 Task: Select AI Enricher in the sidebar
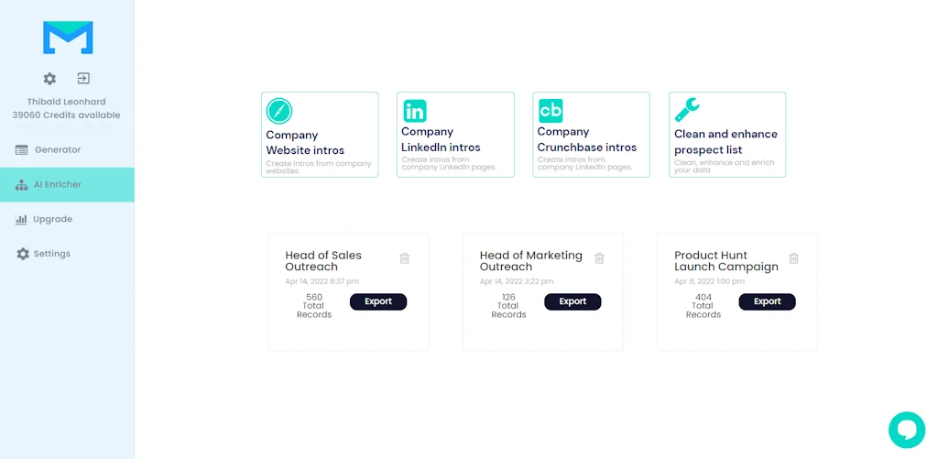point(57,184)
